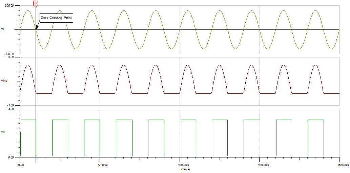Select the Vi trace label

pyautogui.click(x=3, y=29)
